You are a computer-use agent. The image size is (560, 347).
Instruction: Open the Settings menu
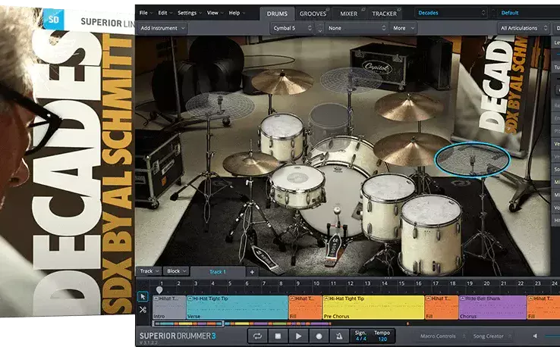point(189,13)
